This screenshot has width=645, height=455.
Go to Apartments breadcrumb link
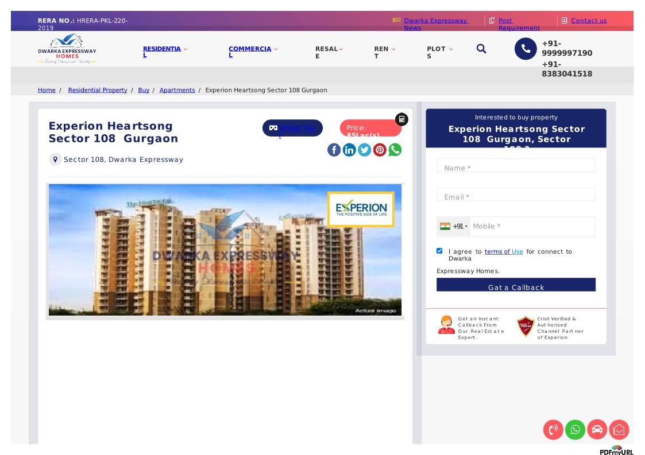[177, 90]
